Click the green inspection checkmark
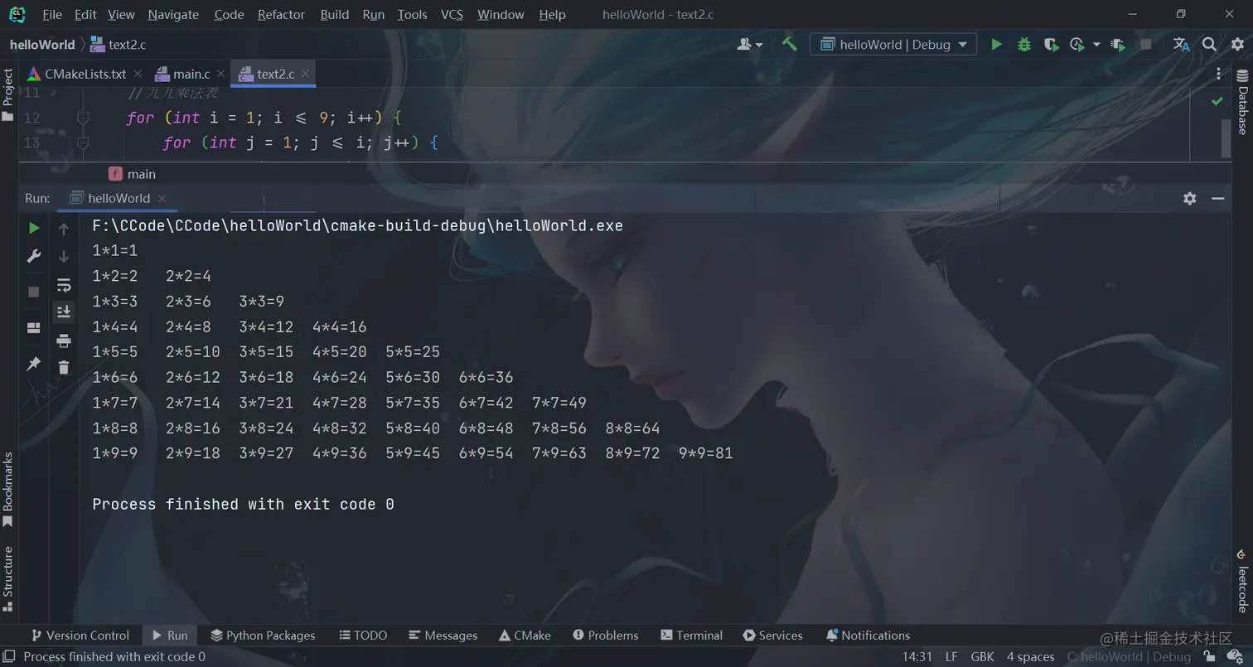The width and height of the screenshot is (1253, 667). [x=1217, y=101]
